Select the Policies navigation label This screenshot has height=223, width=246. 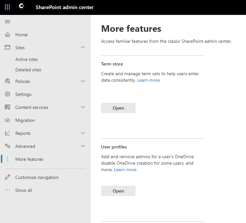(23, 81)
